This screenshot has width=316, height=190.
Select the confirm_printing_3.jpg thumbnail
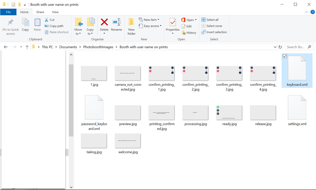click(229, 73)
